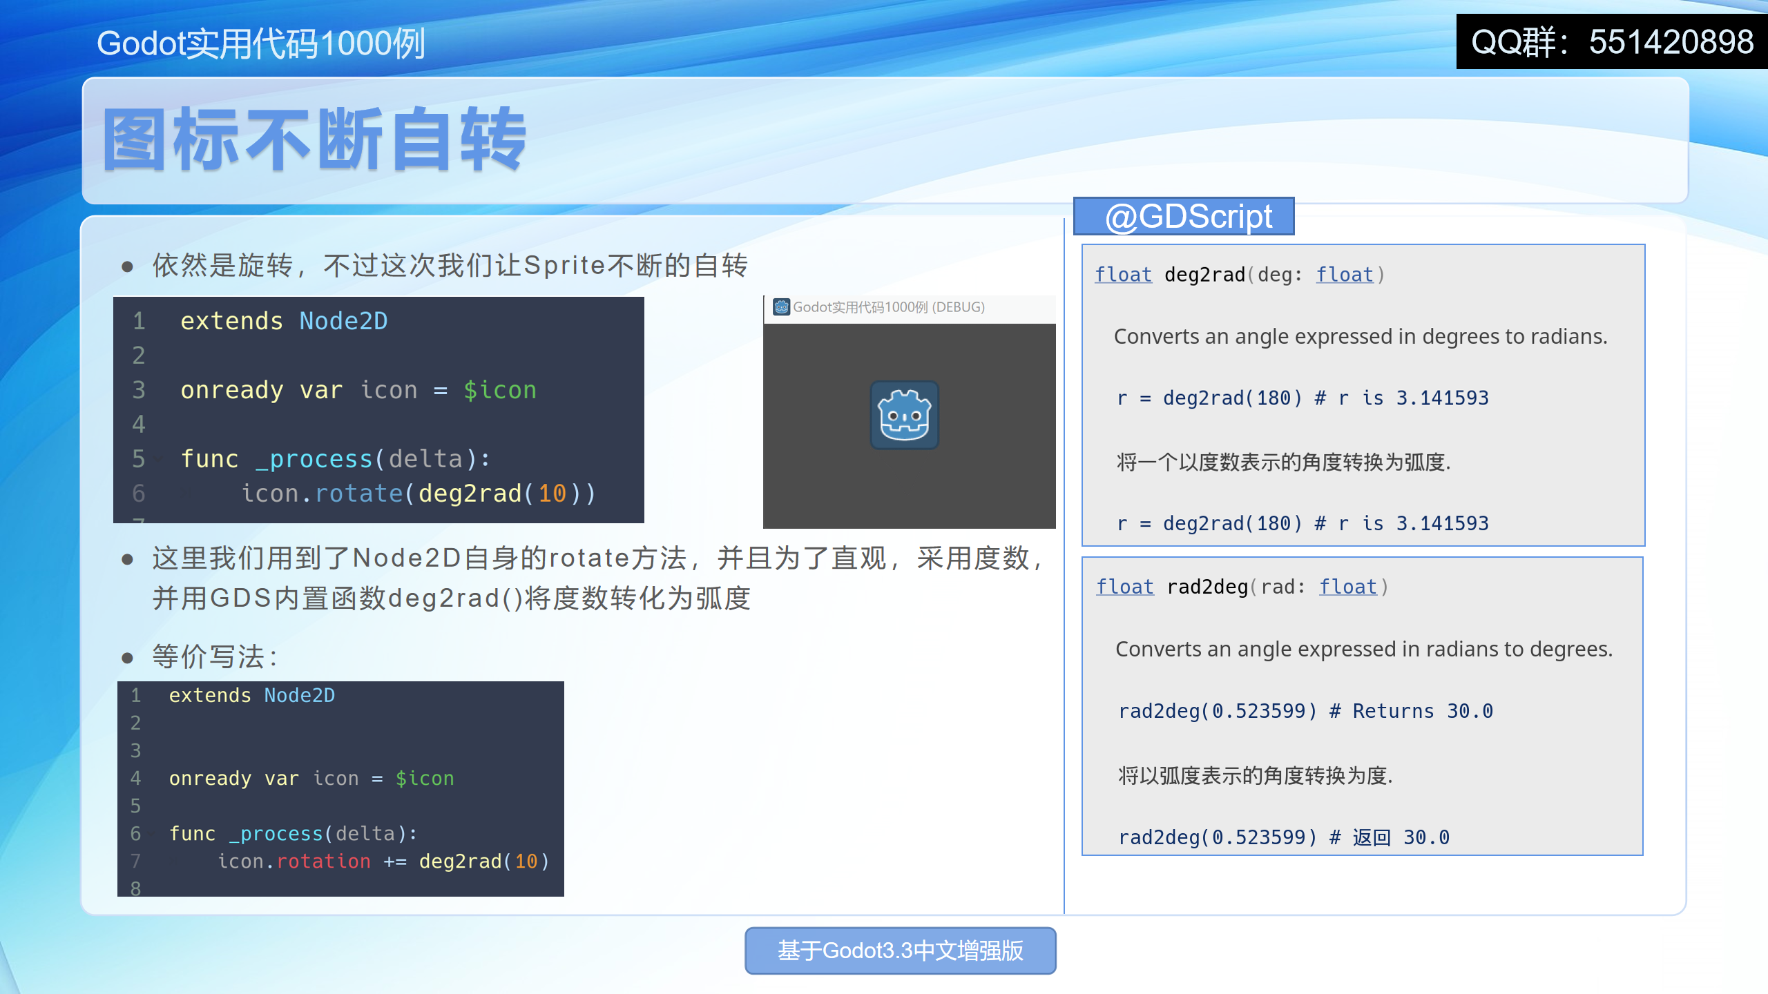Image resolution: width=1768 pixels, height=994 pixels.
Task: Open the float parameter type link of rad2deg
Action: [x=1348, y=587]
